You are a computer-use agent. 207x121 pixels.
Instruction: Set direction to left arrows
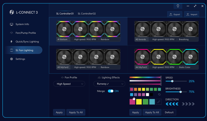(172, 104)
